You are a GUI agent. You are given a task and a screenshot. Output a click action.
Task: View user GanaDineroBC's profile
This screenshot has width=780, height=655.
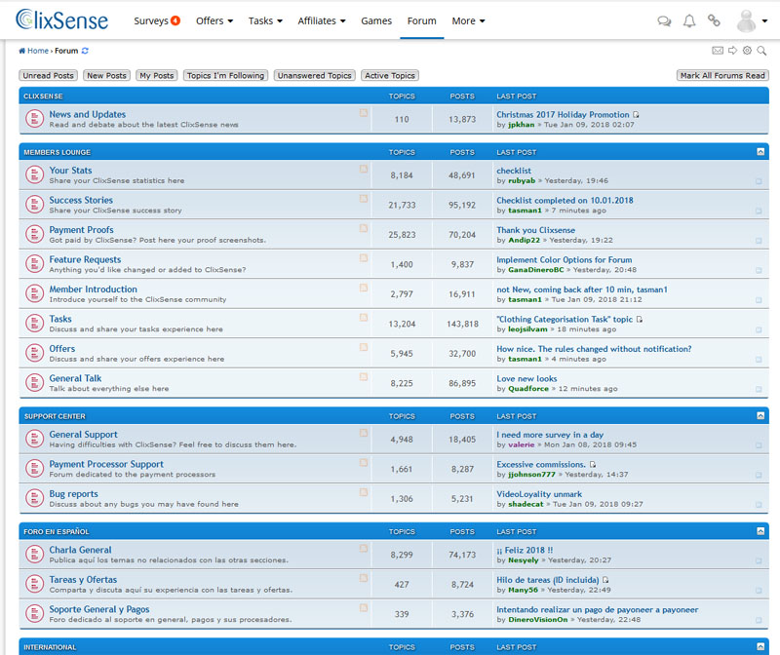pos(536,270)
